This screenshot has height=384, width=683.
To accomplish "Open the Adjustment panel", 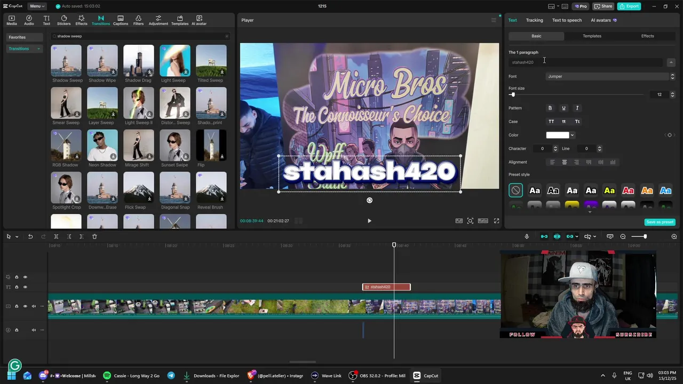I will [158, 20].
